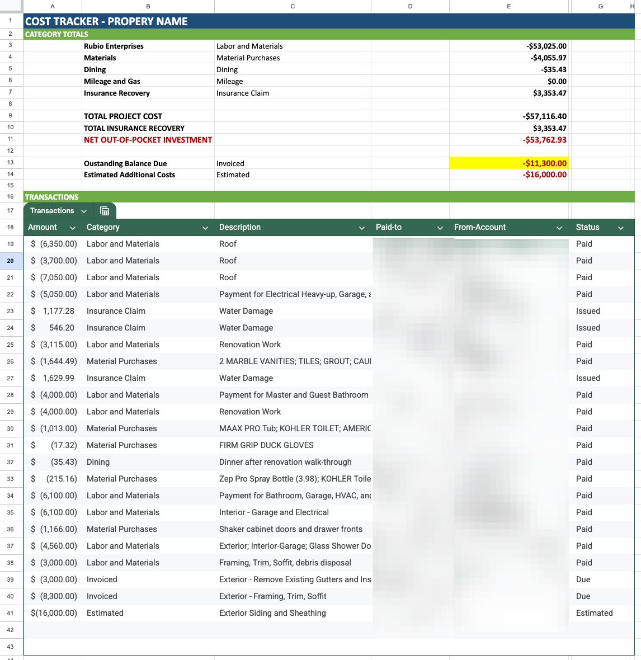Select row 20 header
The image size is (641, 660).
coord(11,261)
